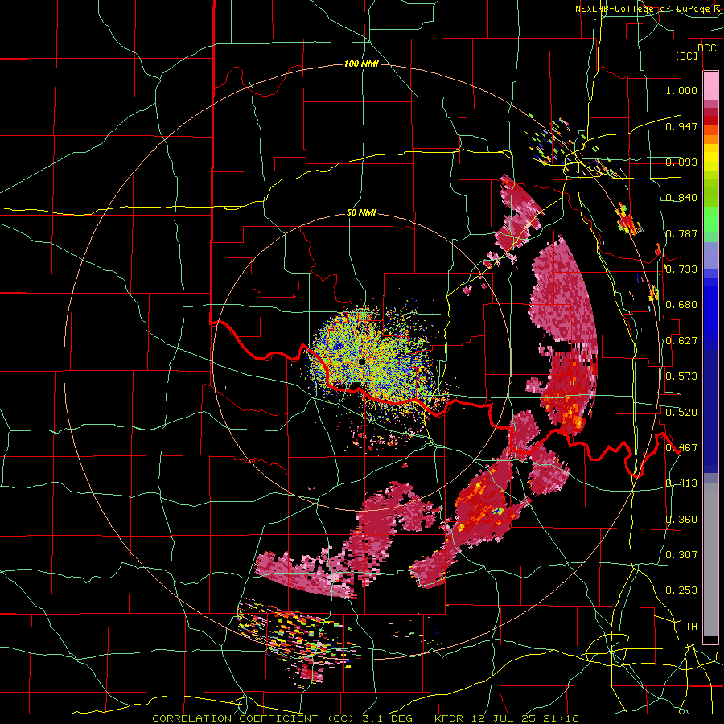Click the 0.627 scale value
The image size is (724, 724).
tap(681, 340)
